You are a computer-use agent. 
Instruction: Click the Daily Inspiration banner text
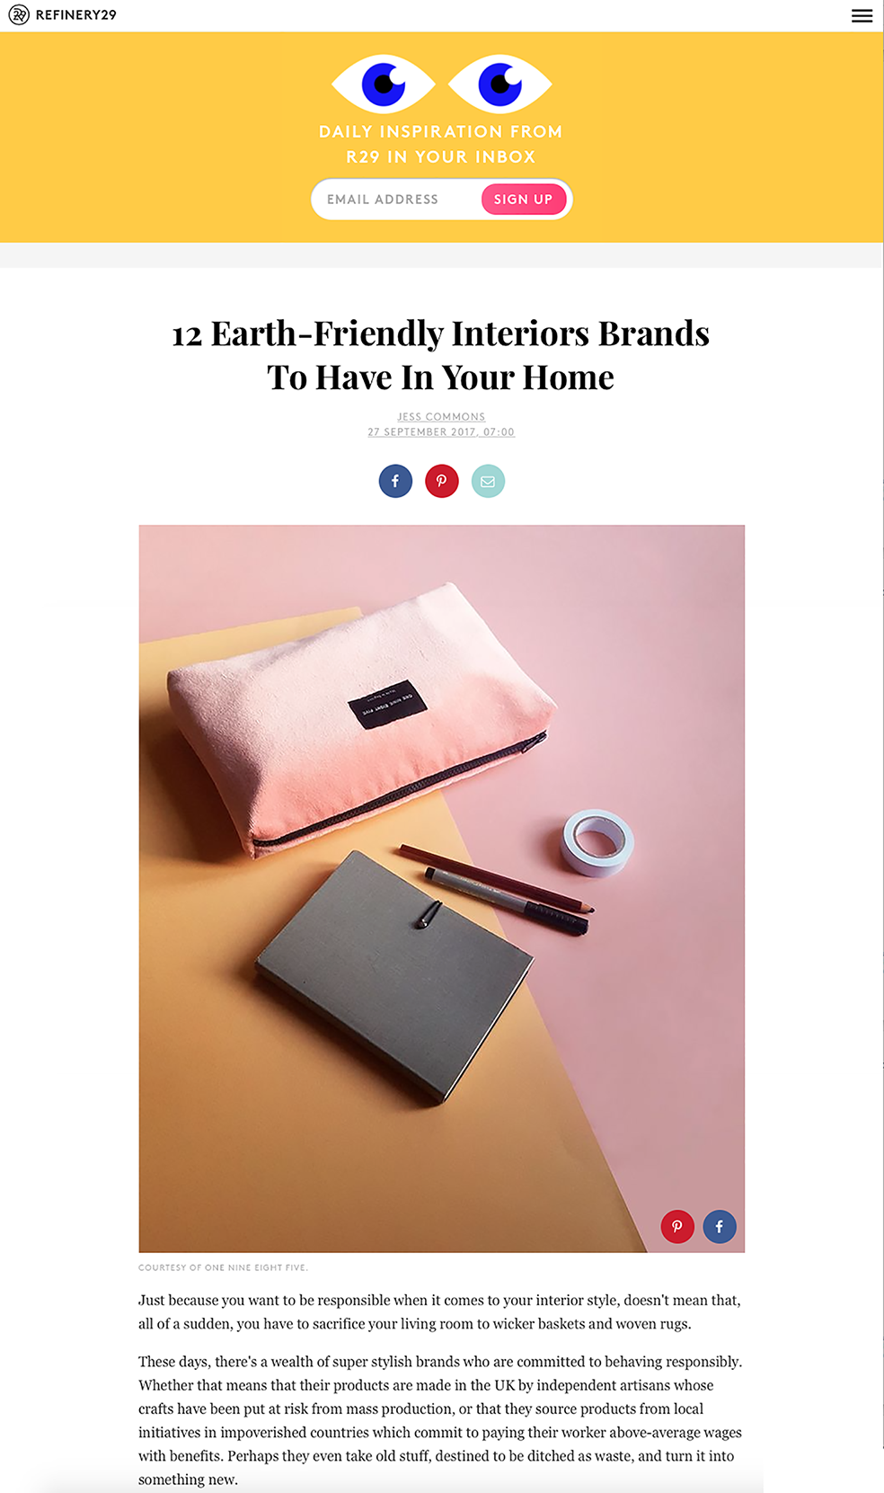point(441,144)
